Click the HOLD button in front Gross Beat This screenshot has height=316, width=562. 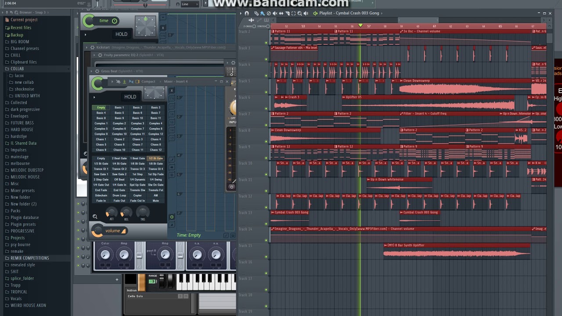point(130,97)
